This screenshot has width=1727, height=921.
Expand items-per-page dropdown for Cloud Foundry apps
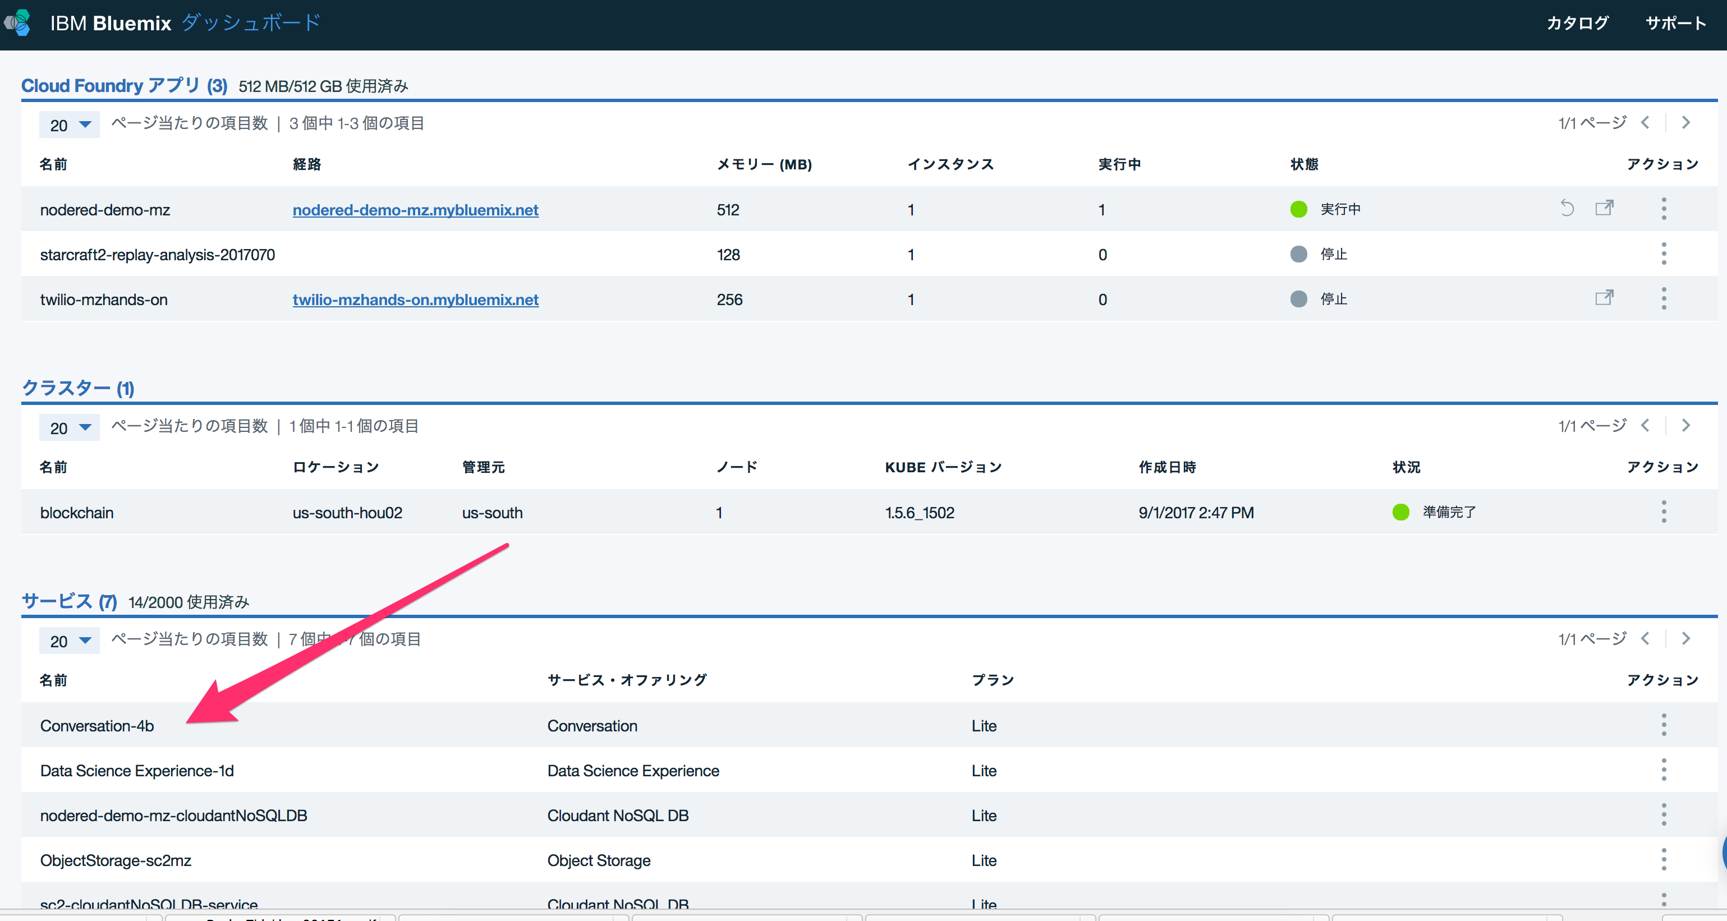(70, 125)
